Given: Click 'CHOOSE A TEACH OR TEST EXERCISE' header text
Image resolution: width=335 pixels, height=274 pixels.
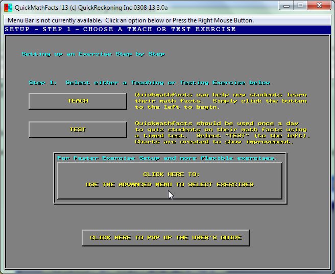Looking at the screenshot, I should click(159, 30).
